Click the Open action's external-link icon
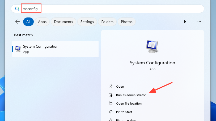216x121 pixels. (x=111, y=86)
